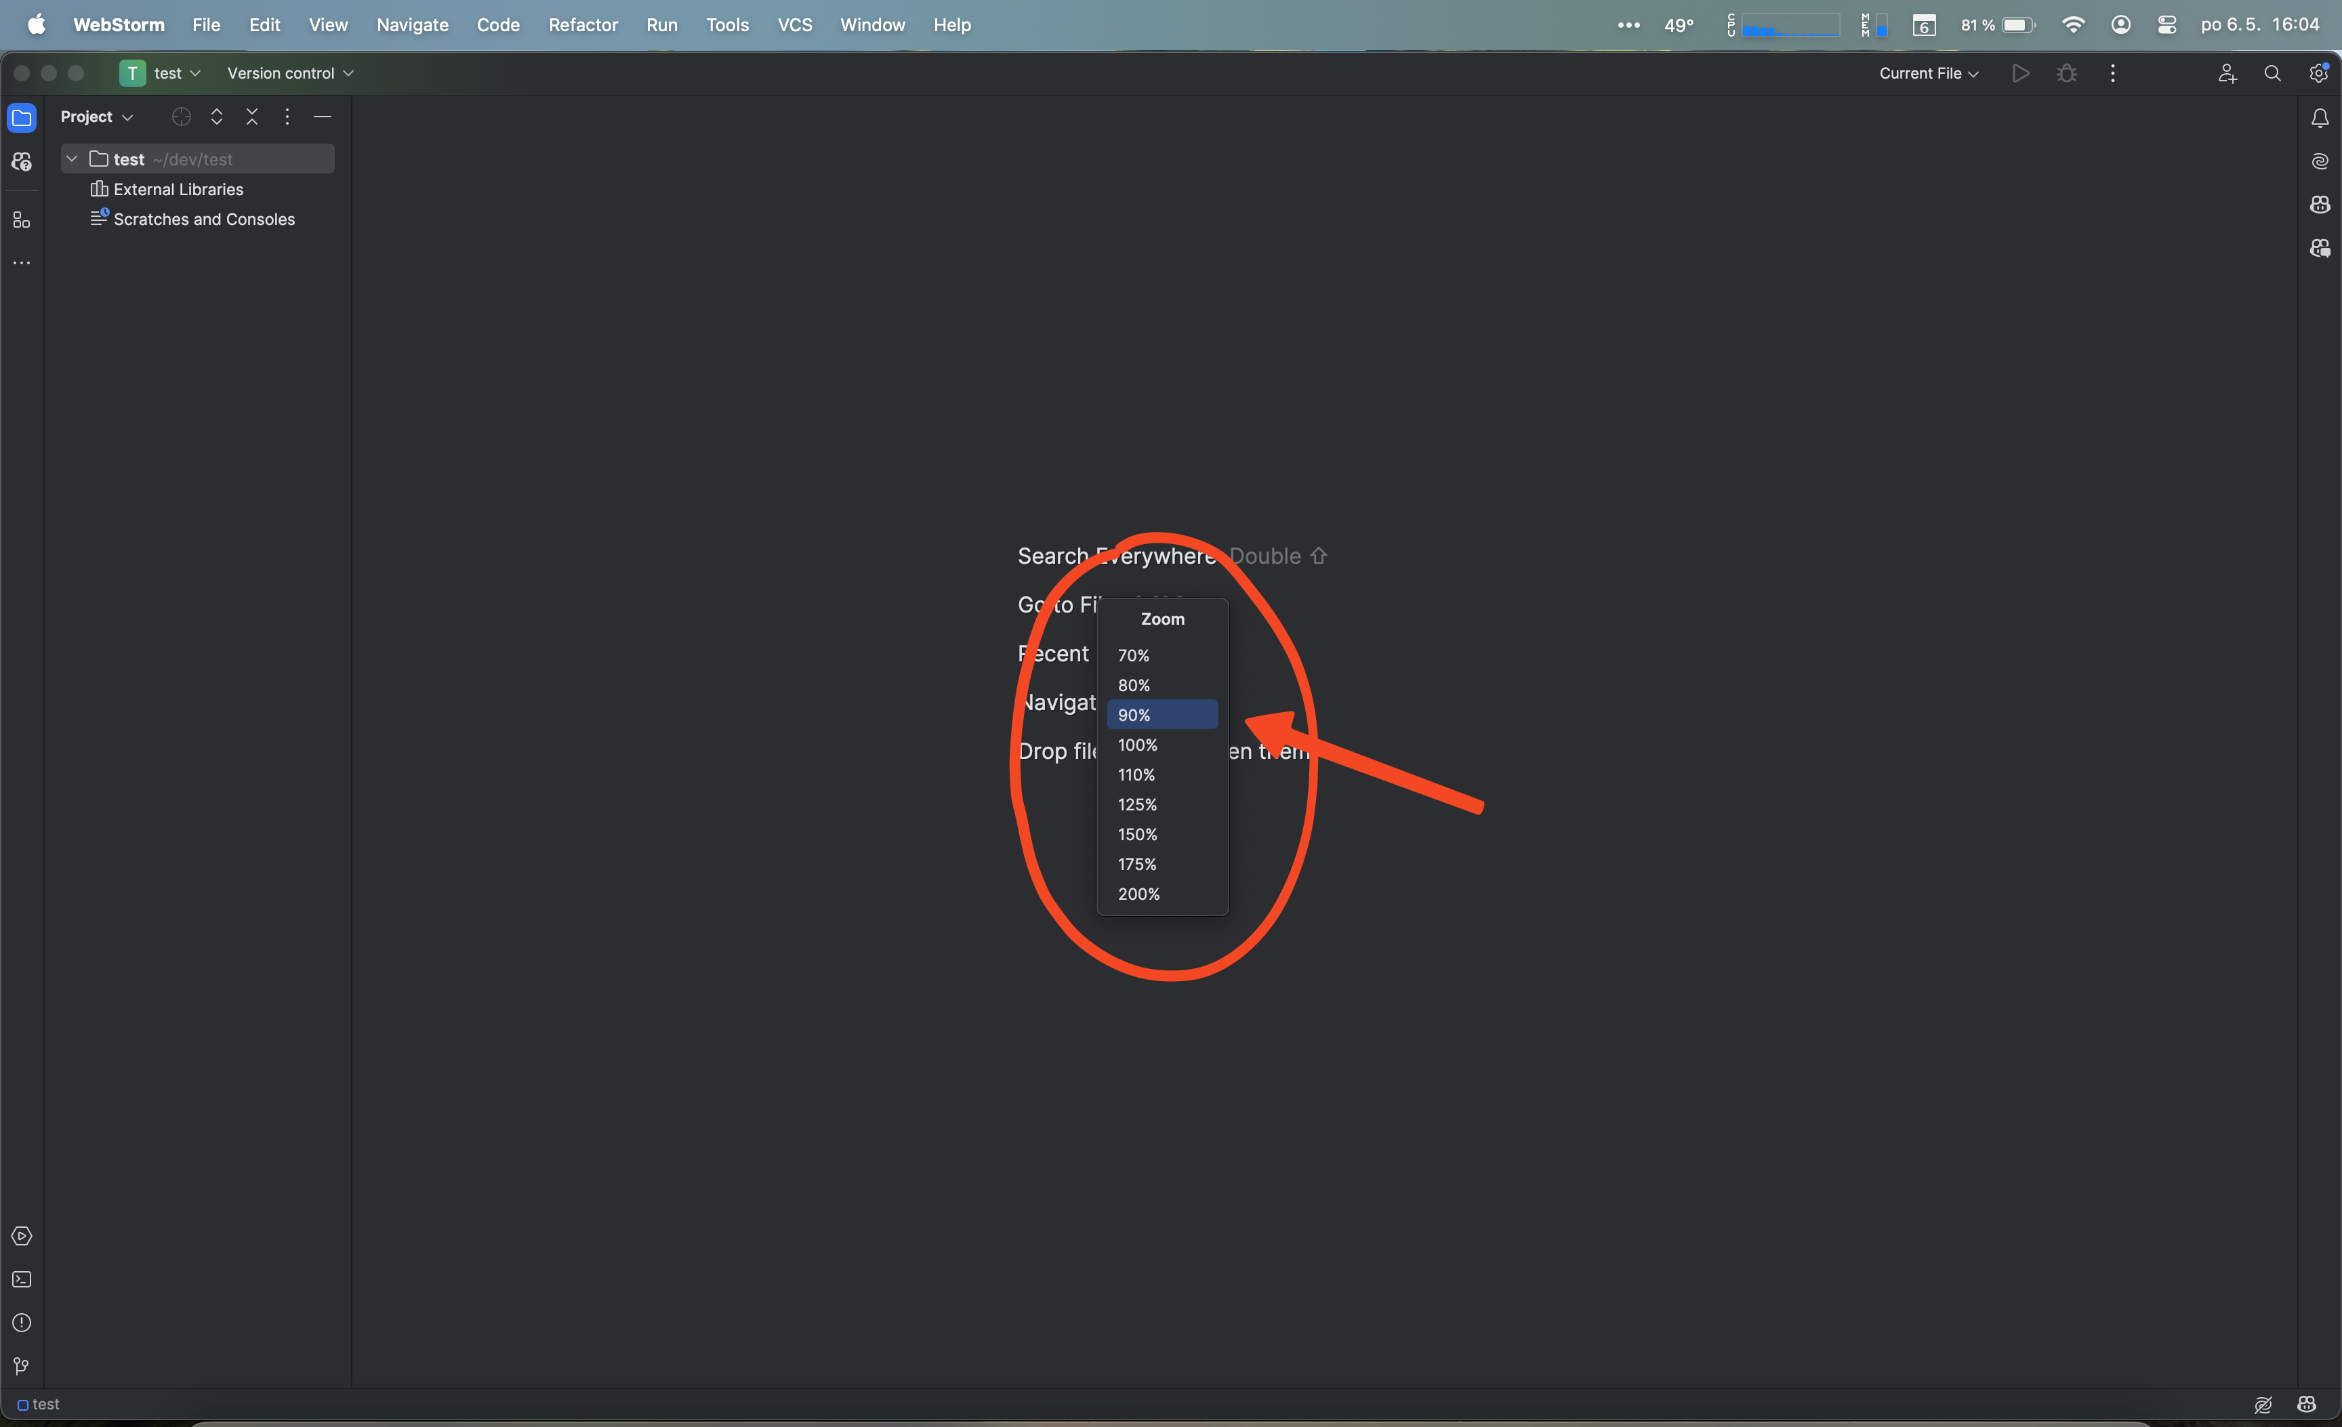Open the Navigate menu
The height and width of the screenshot is (1427, 2342).
[411, 24]
